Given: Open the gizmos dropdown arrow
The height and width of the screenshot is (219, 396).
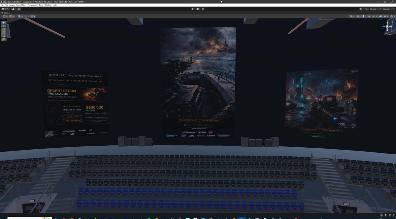Looking at the screenshot, I should pyautogui.click(x=394, y=16).
